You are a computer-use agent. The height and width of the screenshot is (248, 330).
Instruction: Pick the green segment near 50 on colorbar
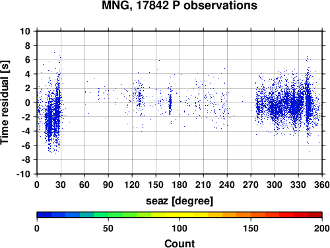tap(108, 215)
